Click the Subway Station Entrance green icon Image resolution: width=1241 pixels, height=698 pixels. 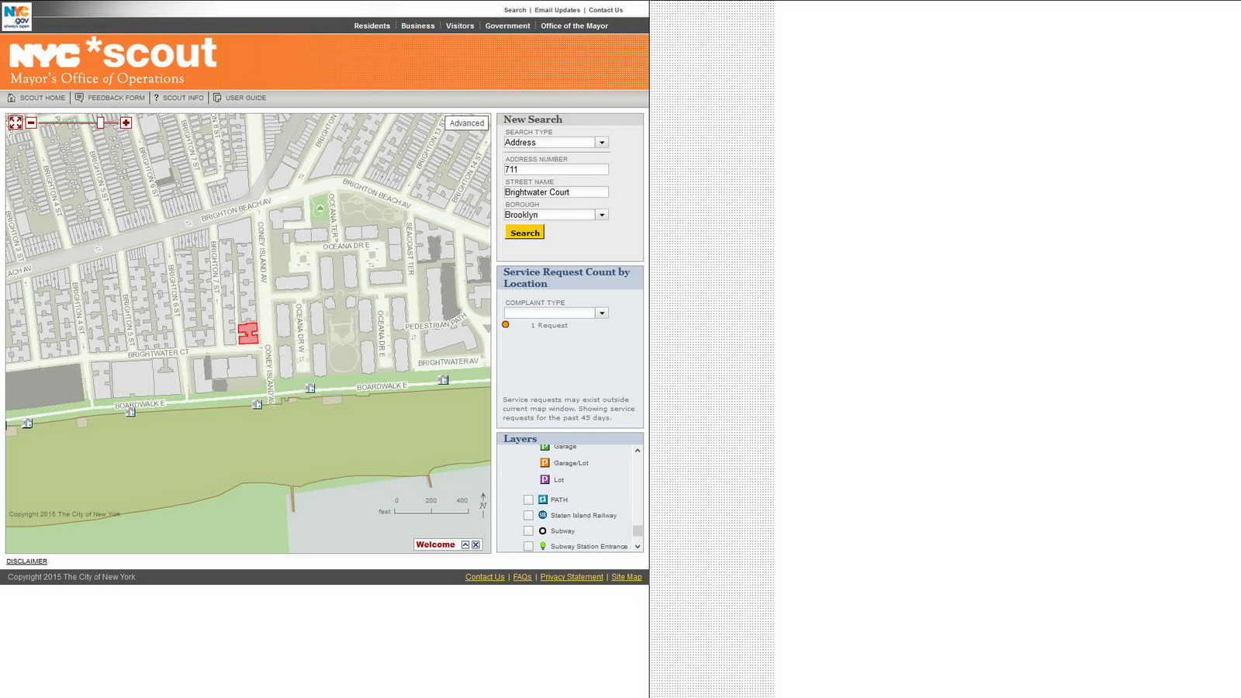click(x=543, y=546)
